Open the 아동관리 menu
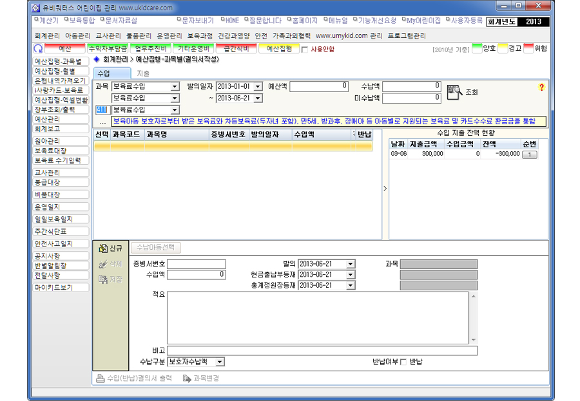Image resolution: width=580 pixels, height=401 pixels. (77, 36)
